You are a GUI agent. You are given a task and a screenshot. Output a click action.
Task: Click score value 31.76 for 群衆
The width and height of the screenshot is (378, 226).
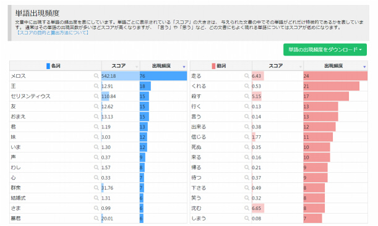coord(107,188)
